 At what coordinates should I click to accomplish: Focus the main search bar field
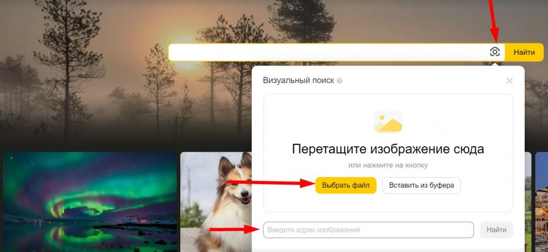click(x=329, y=52)
